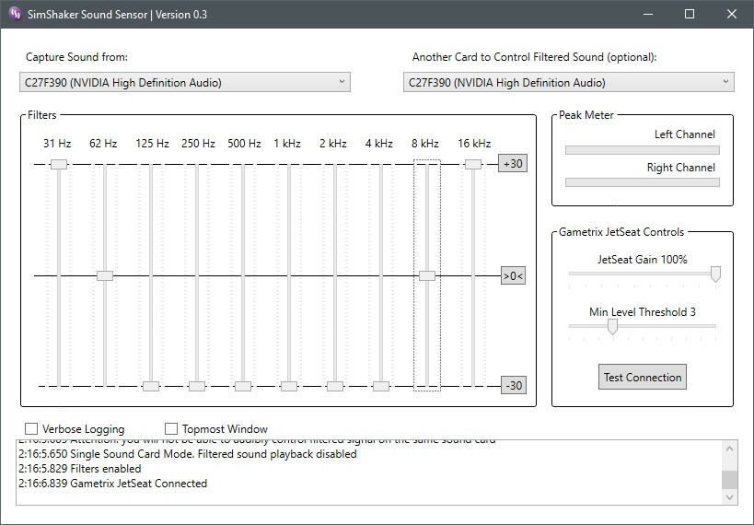Click the 62 Hz filter slider thumb
Screen dimensions: 754x525
[x=105, y=275]
